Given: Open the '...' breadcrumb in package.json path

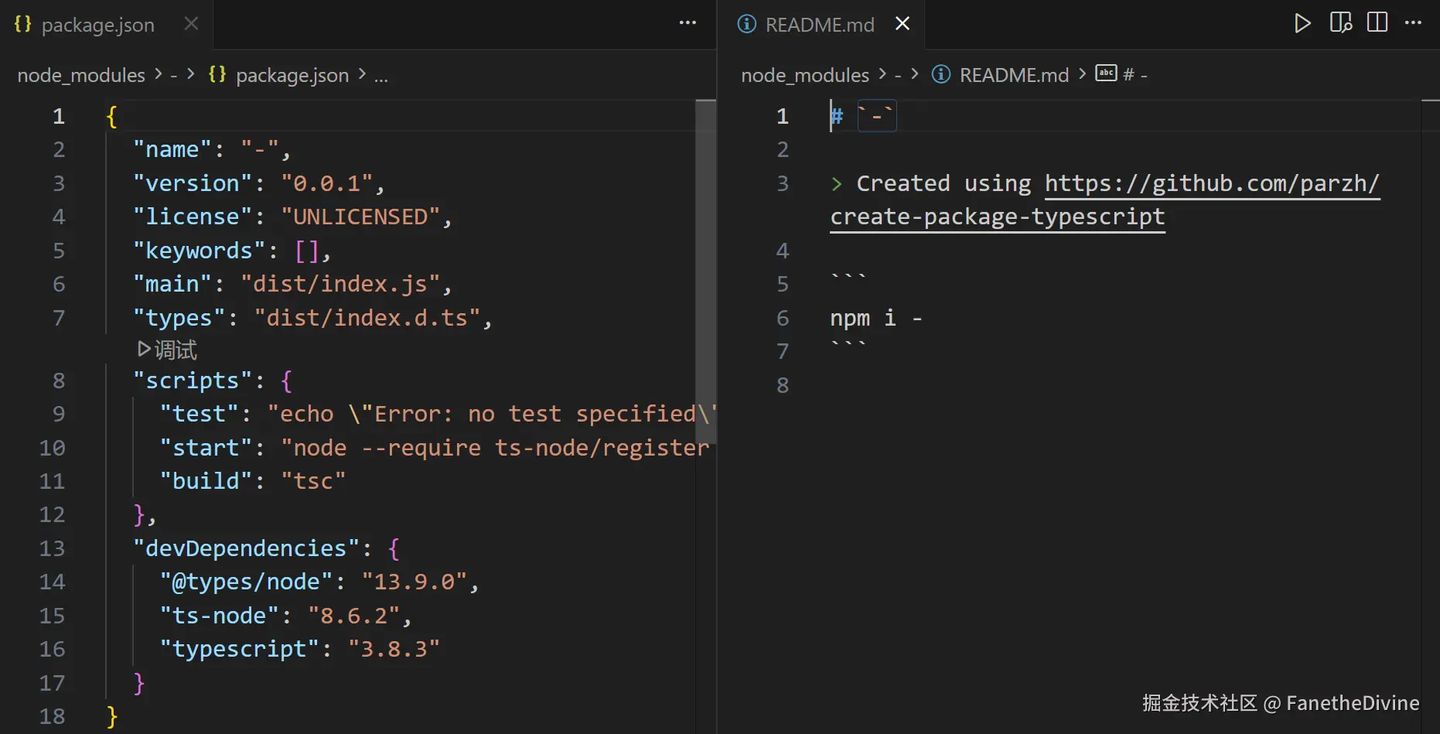Looking at the screenshot, I should 380,75.
